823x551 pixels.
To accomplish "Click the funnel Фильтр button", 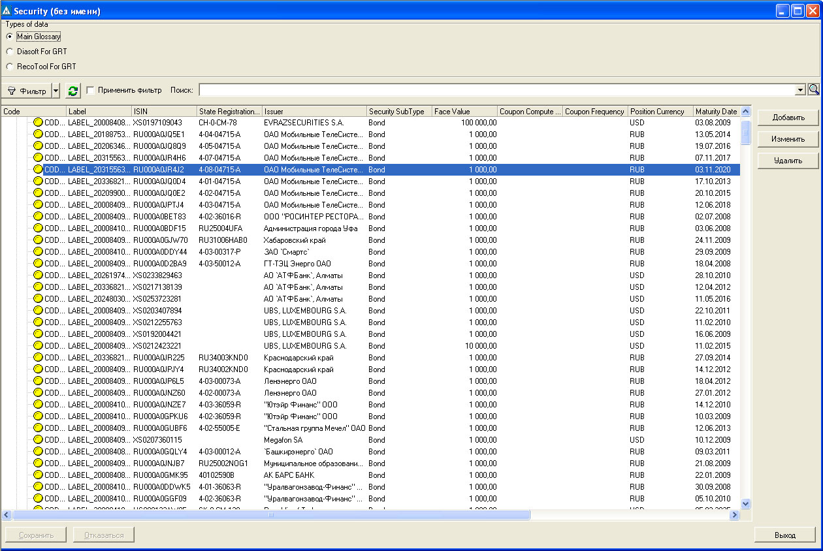I will tap(27, 91).
